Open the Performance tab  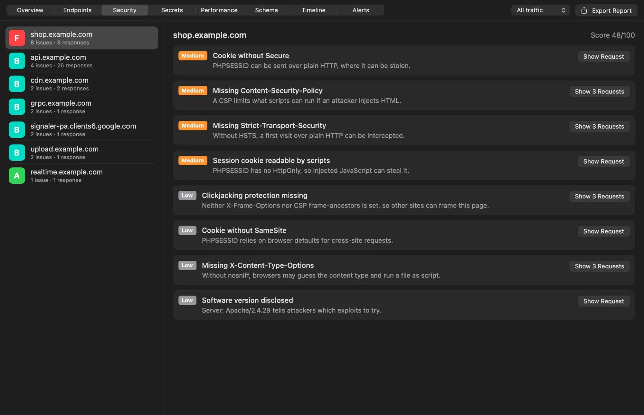(219, 10)
